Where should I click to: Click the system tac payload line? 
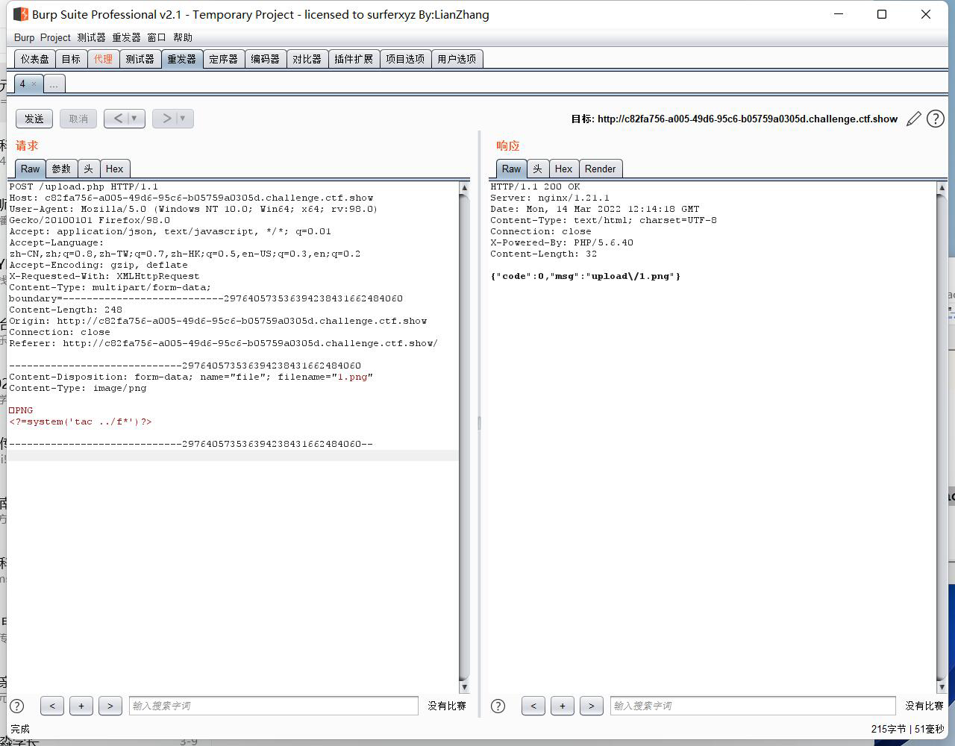(x=81, y=421)
